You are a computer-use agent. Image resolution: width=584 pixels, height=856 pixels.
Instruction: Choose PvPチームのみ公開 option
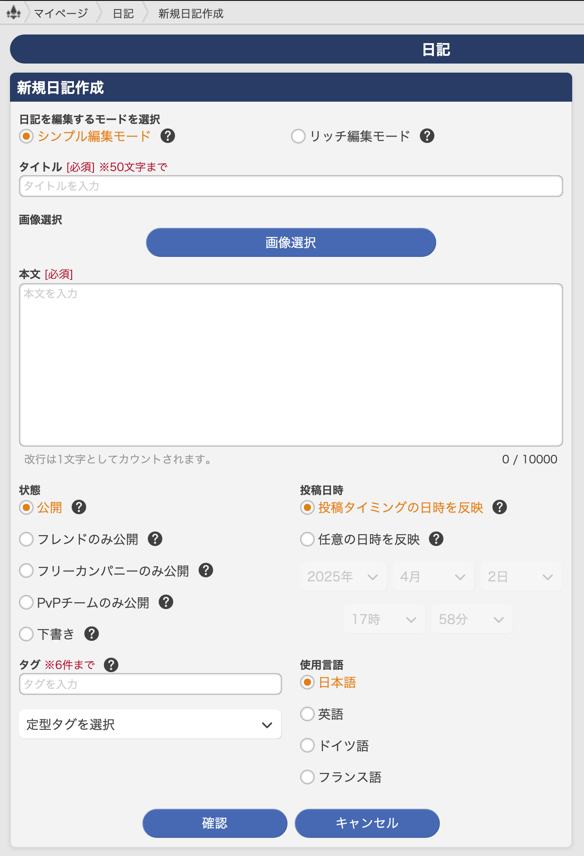pyautogui.click(x=26, y=602)
